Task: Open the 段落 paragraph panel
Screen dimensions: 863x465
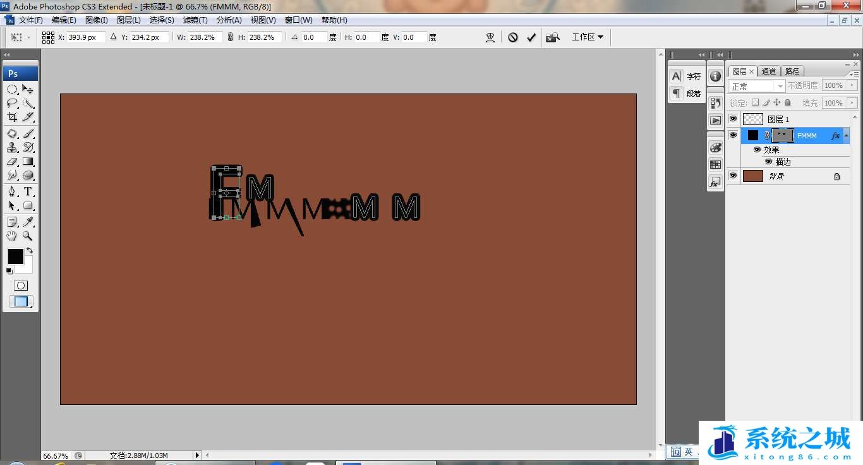Action: (x=686, y=94)
